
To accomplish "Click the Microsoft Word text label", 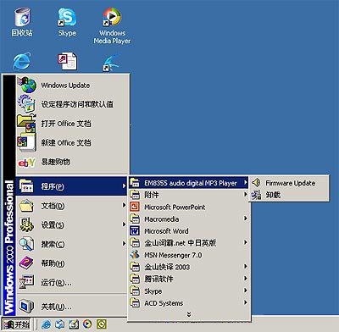I will coord(166,231).
